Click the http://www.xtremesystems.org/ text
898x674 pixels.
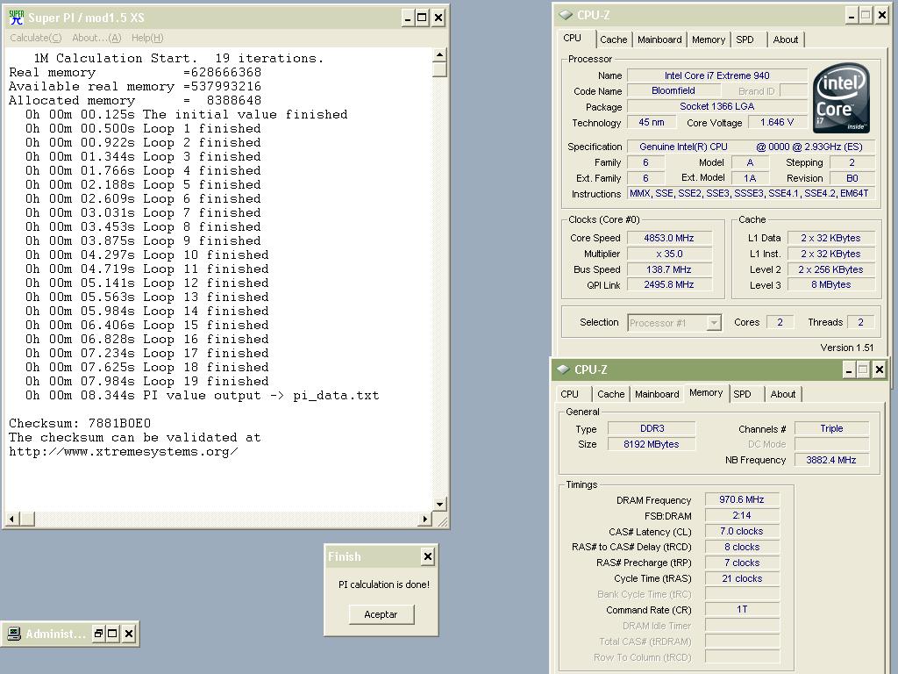123,452
